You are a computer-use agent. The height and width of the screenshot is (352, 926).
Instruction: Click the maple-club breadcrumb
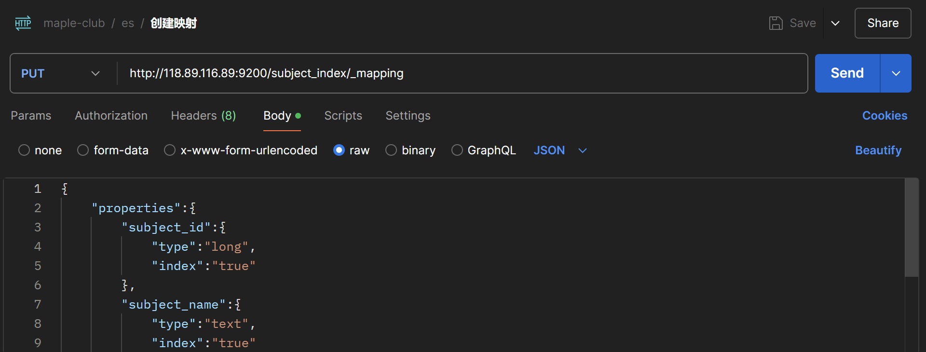pos(74,23)
